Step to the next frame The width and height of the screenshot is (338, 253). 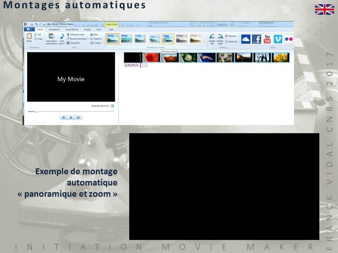click(78, 118)
